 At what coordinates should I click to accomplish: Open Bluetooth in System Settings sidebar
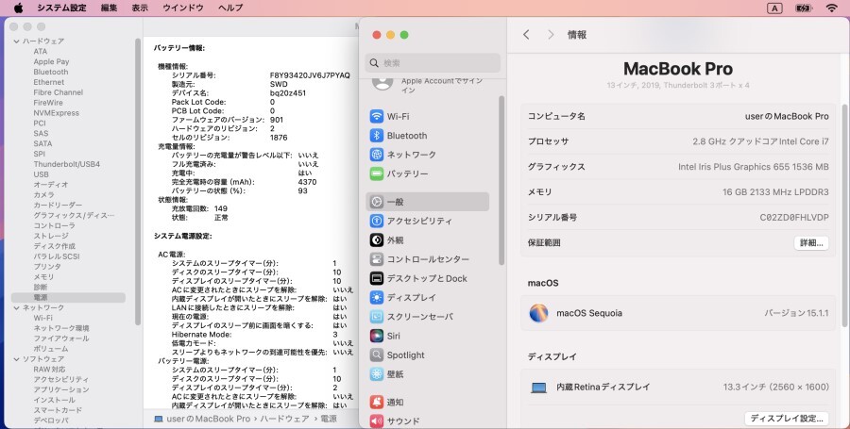406,135
